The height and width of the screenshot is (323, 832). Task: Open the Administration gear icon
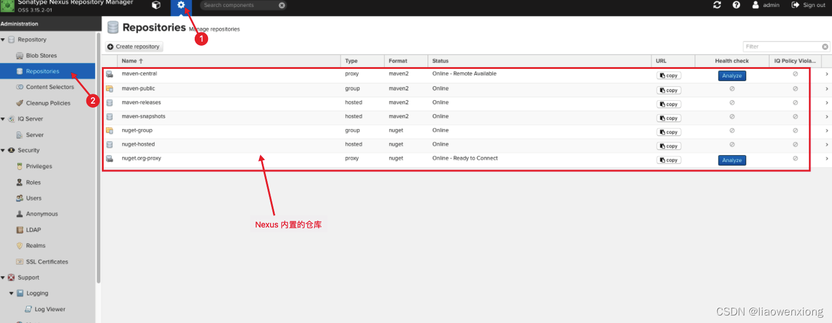181,6
